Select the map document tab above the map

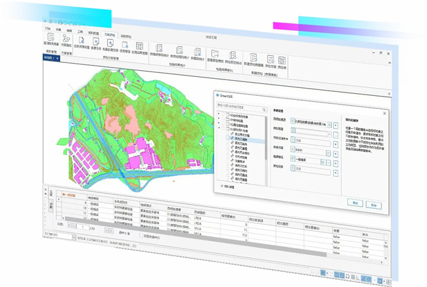(51, 57)
